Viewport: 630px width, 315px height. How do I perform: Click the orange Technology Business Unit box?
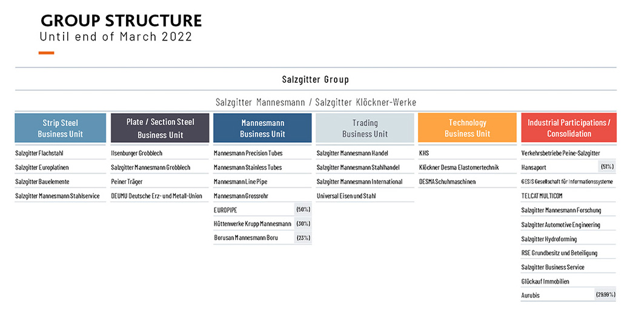467,128
